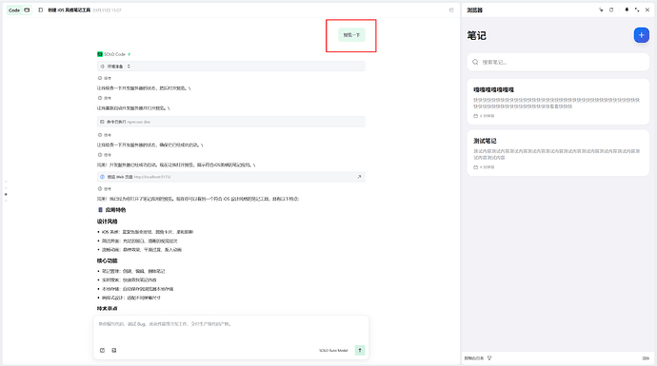Click the document icon beside the session title
657x366 pixels.
(x=41, y=10)
